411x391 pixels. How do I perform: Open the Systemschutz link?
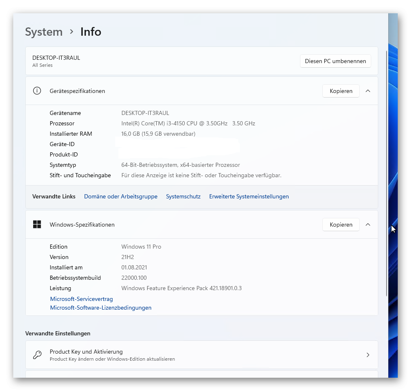(x=183, y=196)
